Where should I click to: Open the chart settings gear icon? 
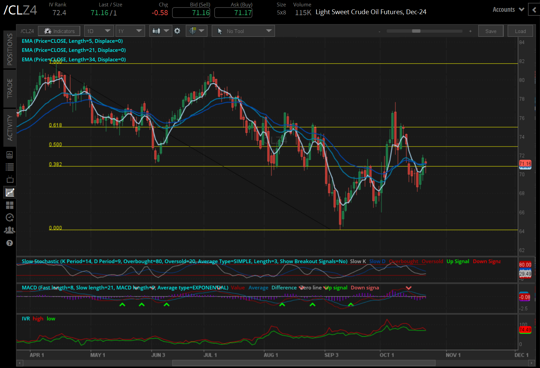178,31
